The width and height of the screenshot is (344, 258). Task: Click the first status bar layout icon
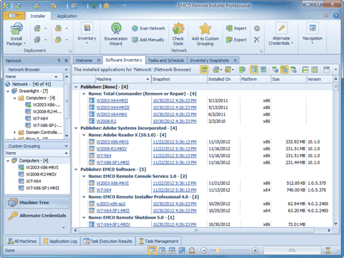point(152,250)
